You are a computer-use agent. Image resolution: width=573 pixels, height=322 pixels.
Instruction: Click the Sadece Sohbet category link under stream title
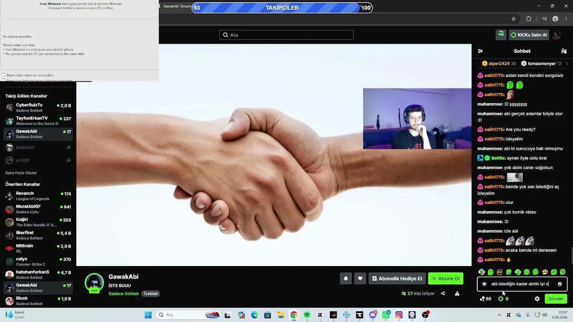coord(124,294)
